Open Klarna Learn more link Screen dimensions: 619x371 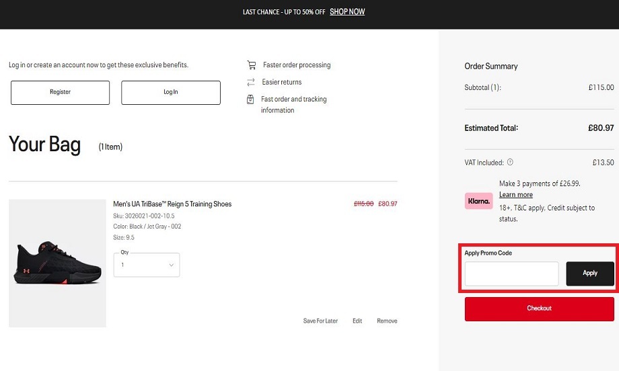pos(515,195)
